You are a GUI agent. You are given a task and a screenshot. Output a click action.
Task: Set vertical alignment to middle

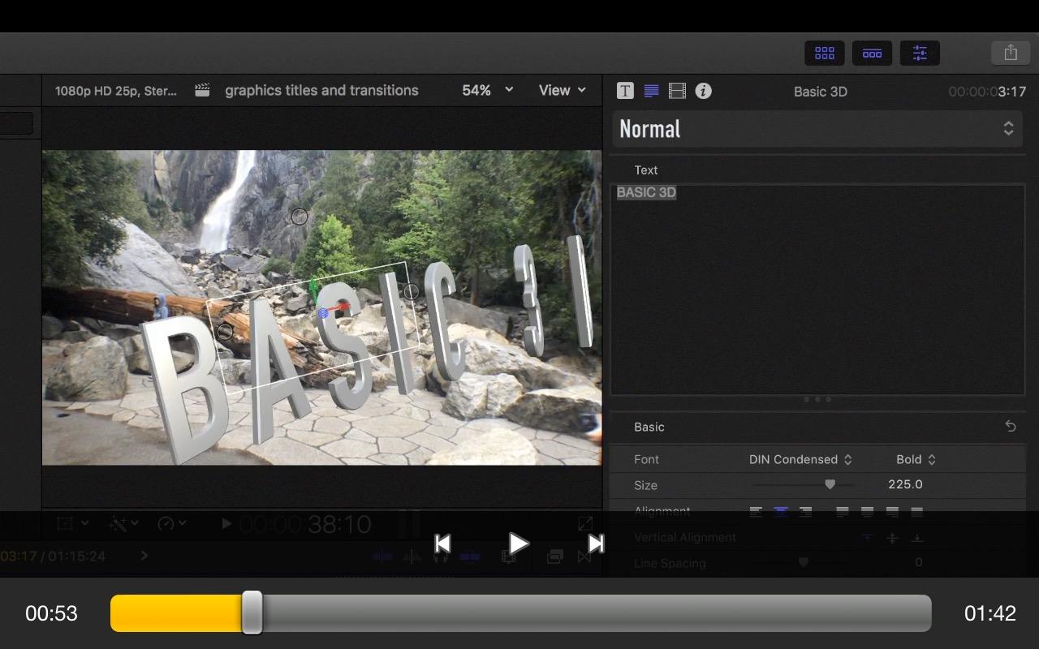click(x=892, y=538)
